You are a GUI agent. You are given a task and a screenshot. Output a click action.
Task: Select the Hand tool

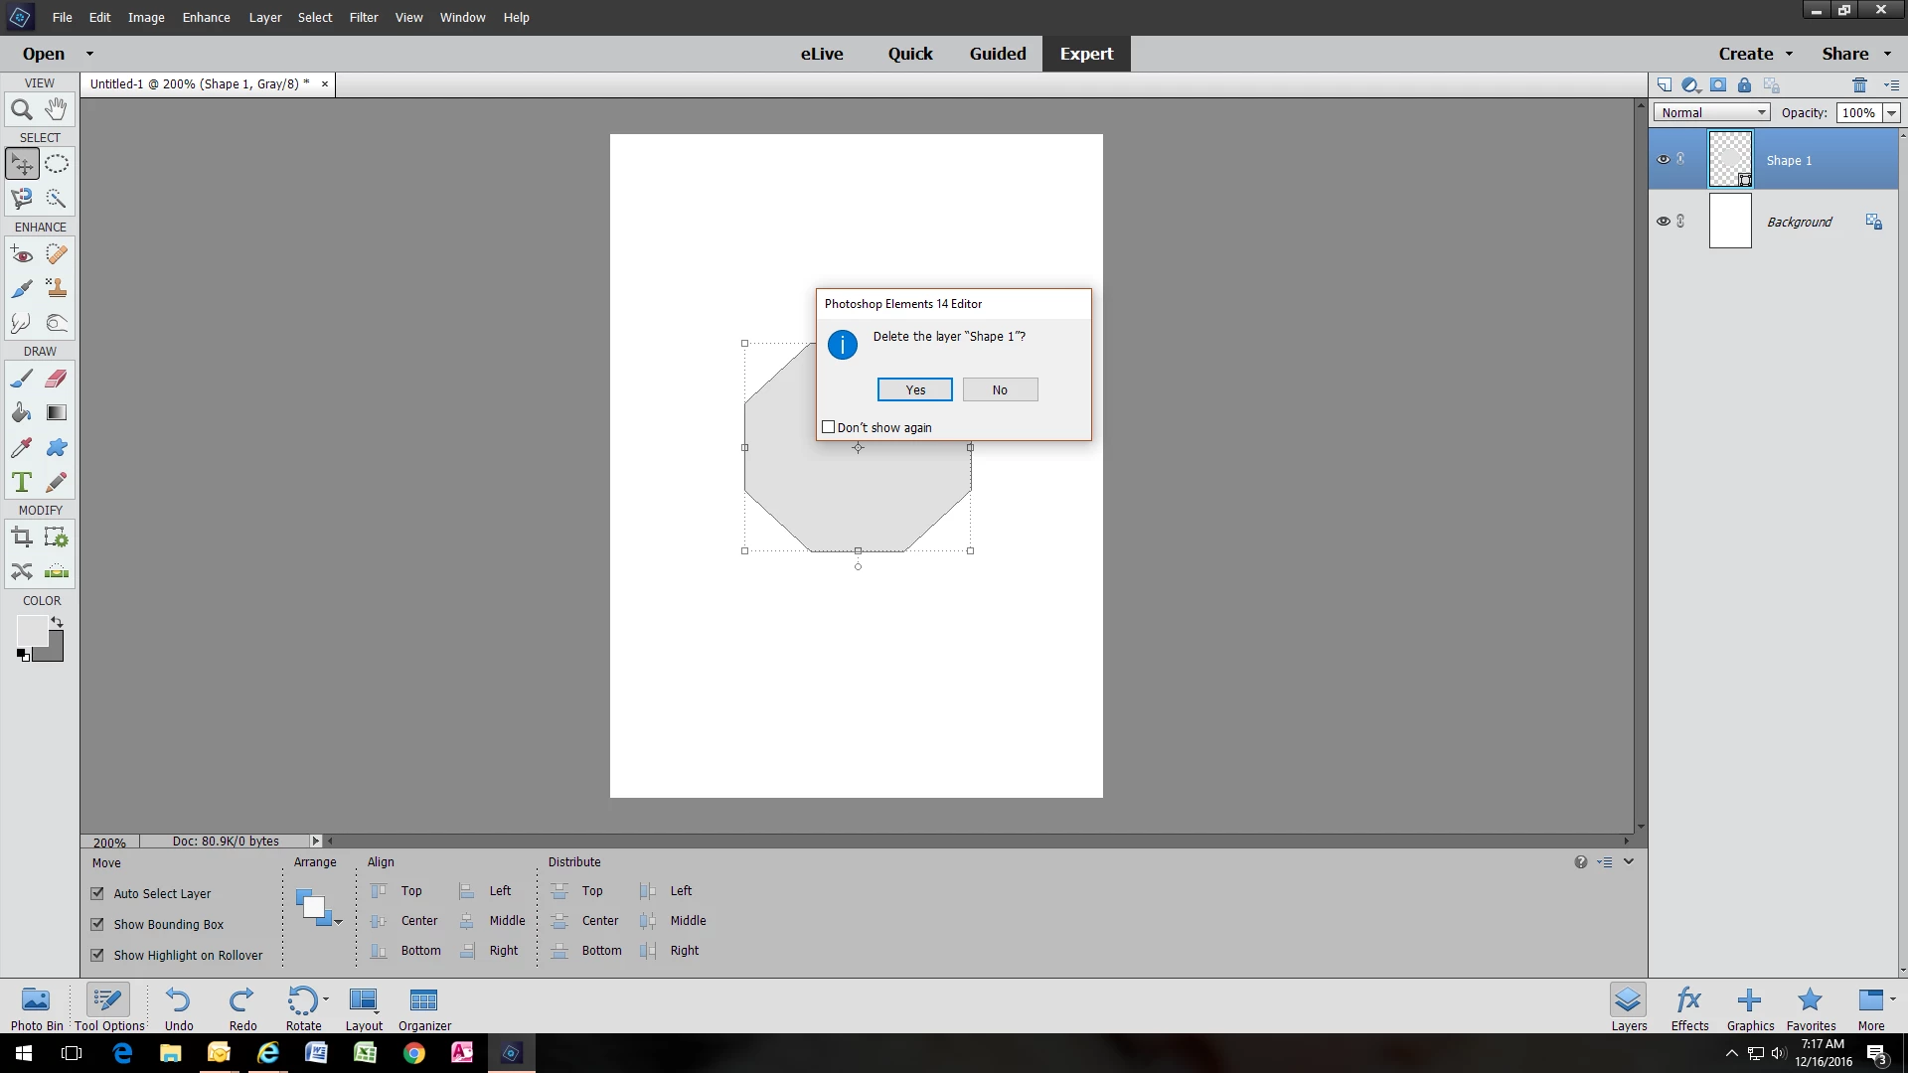pos(57,109)
